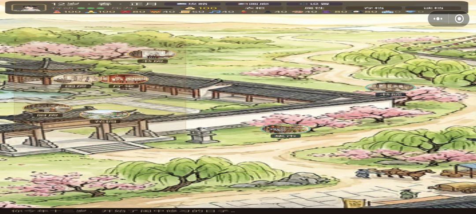Open the 属性 attributes tab

point(315,8)
